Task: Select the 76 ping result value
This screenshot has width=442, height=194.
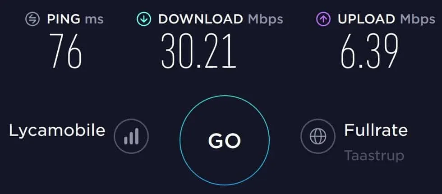Action: 65,51
